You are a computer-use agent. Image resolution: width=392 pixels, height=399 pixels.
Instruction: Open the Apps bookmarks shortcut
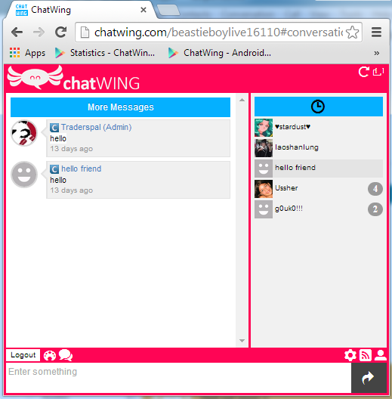click(x=27, y=53)
